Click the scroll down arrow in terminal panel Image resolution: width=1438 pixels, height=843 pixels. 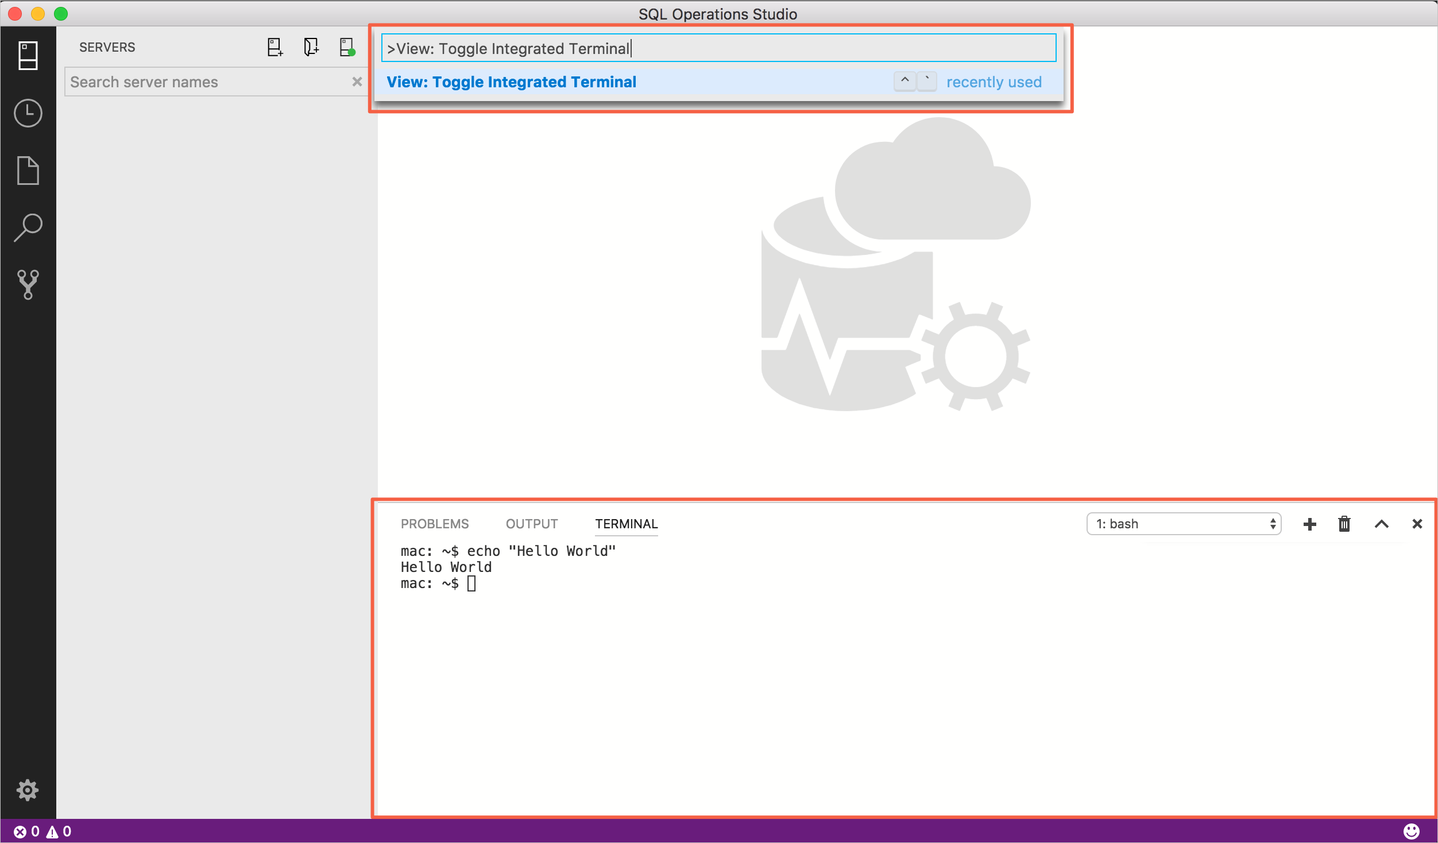point(1382,523)
